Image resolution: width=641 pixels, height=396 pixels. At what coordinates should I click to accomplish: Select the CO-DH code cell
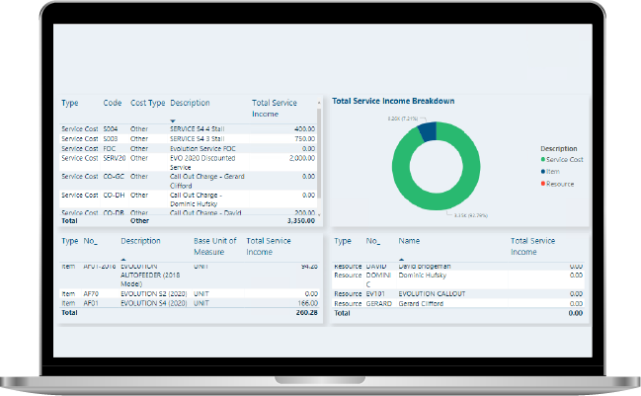(114, 196)
